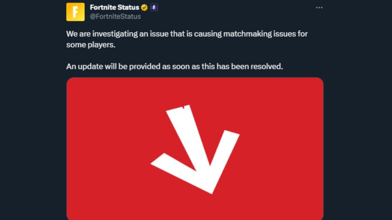The width and height of the screenshot is (392, 220).
Task: Click the Fortnite Status profile picture
Action: (75, 11)
